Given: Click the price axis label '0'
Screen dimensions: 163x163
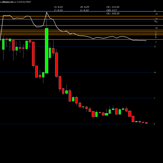Looking at the screenshot, I should (154, 124).
